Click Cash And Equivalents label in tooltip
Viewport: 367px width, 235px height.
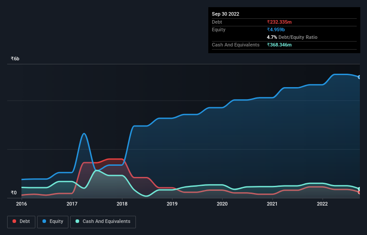(x=236, y=45)
